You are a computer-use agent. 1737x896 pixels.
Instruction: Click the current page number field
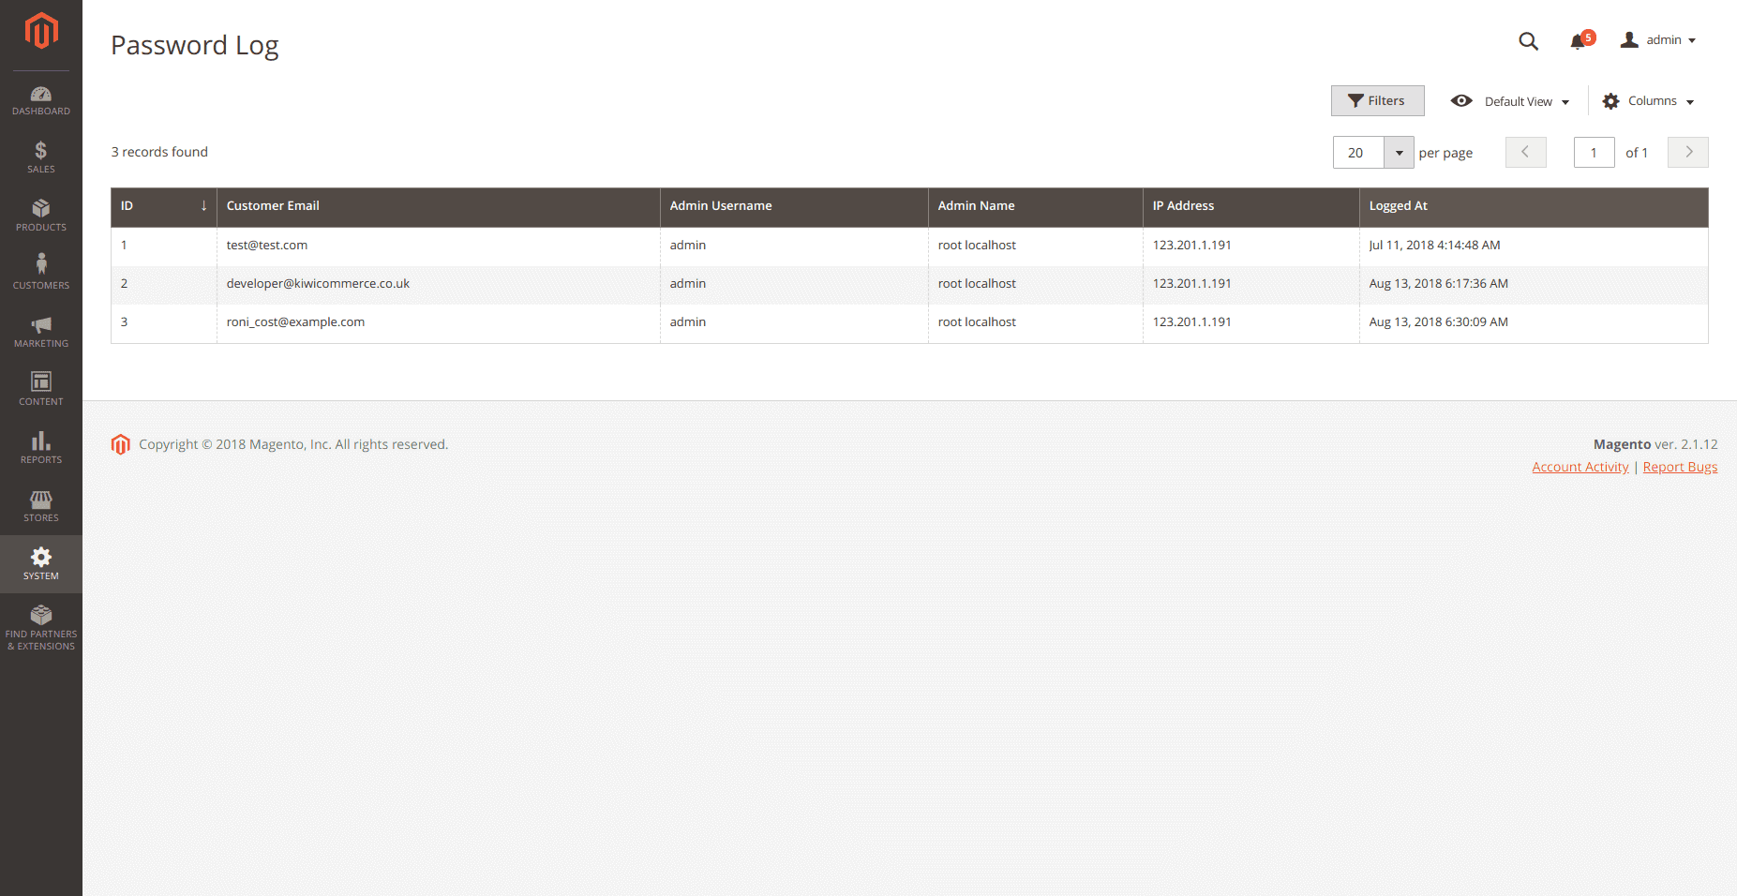point(1594,153)
